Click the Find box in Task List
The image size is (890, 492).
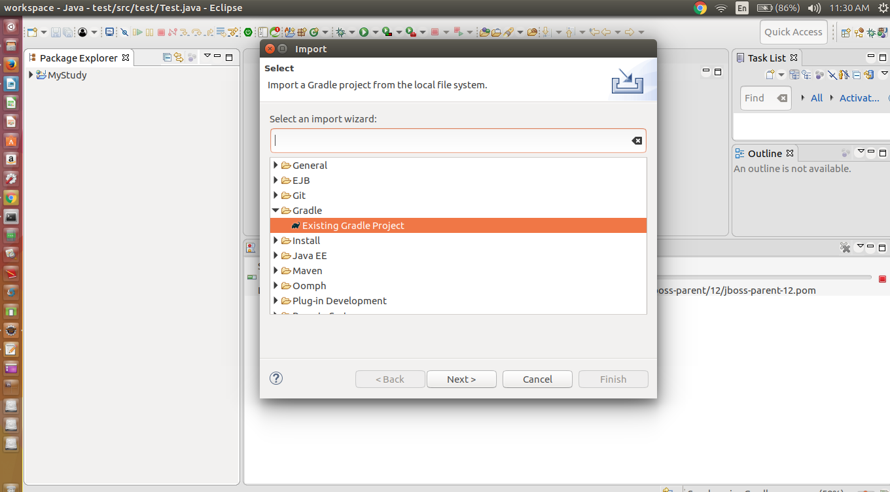766,98
